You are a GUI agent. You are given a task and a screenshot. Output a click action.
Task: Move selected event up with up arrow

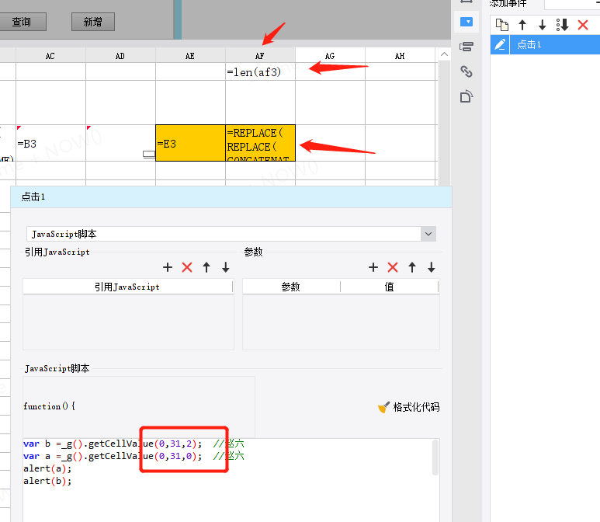[522, 25]
